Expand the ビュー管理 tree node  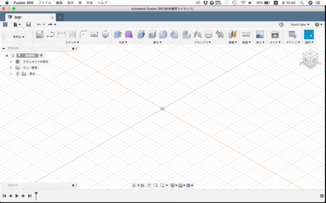click(11, 68)
